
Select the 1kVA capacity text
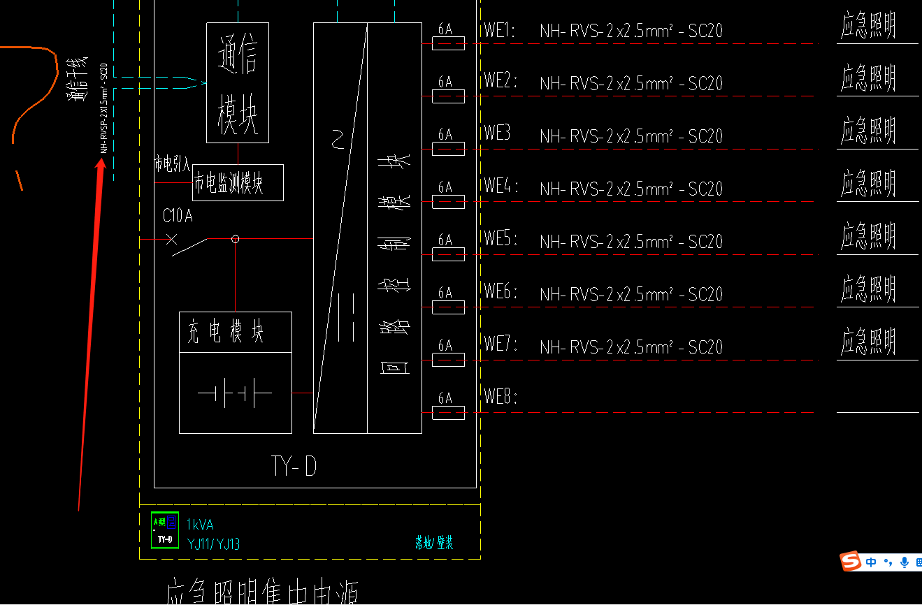tap(199, 525)
